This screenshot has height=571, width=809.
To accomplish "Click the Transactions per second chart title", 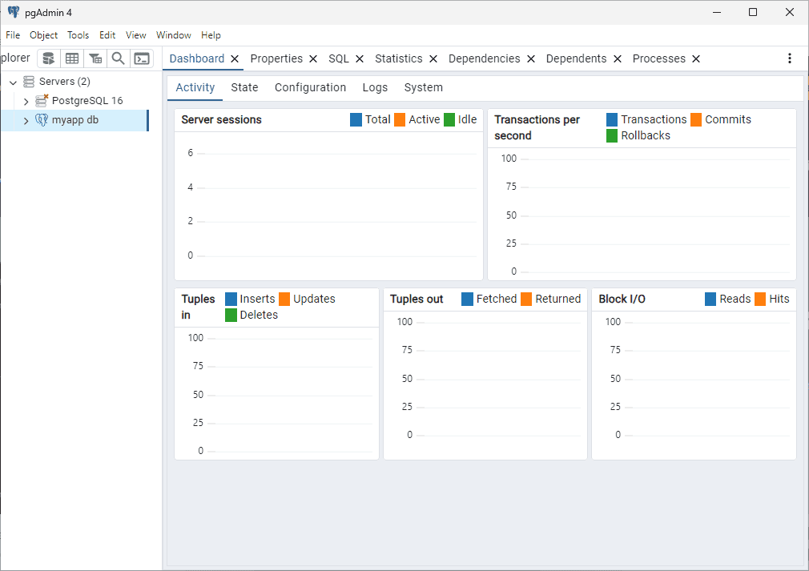I will coord(537,127).
